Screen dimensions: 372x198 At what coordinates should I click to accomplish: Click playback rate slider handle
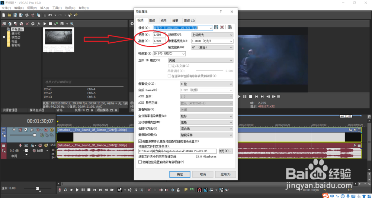click(37, 188)
